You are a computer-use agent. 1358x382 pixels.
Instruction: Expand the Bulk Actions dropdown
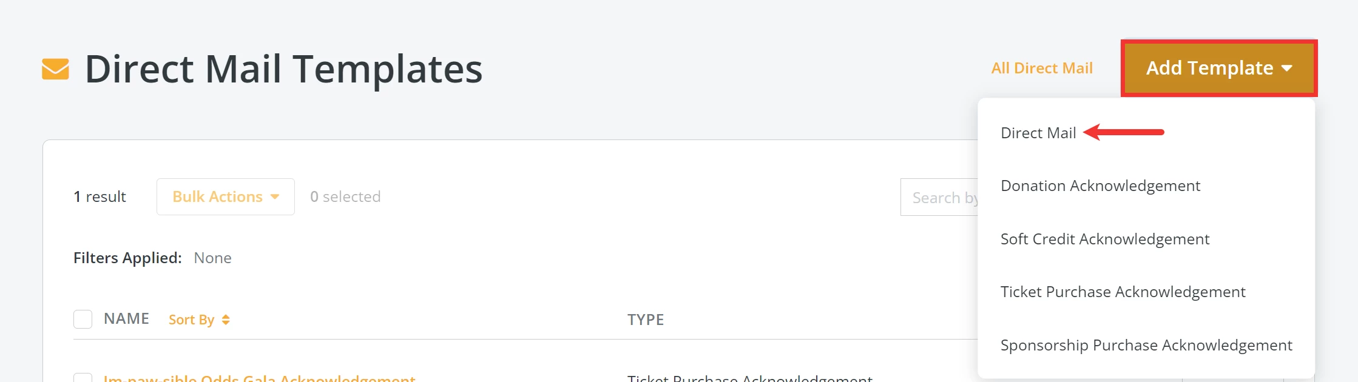[225, 196]
